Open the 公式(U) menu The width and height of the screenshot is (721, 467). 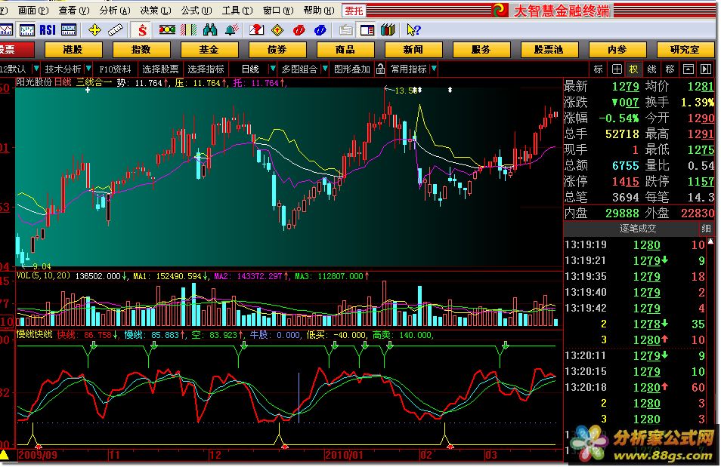(196, 11)
